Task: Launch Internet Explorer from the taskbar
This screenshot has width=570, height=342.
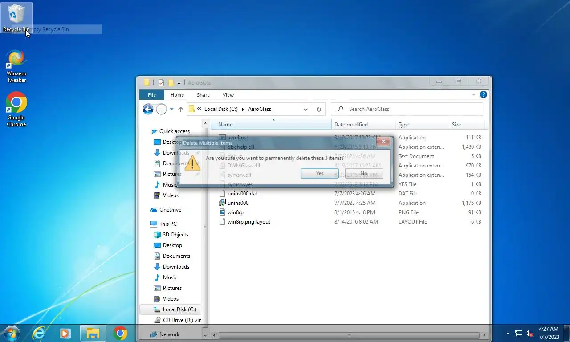Action: [39, 333]
